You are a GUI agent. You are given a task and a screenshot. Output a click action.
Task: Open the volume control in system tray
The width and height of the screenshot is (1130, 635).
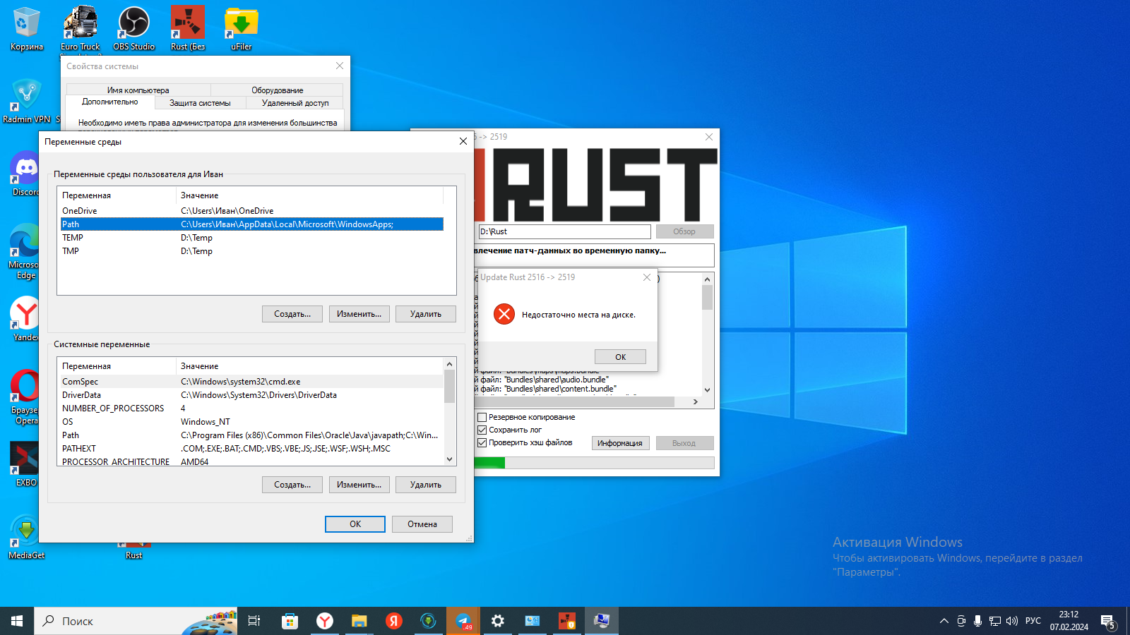[x=1012, y=621]
